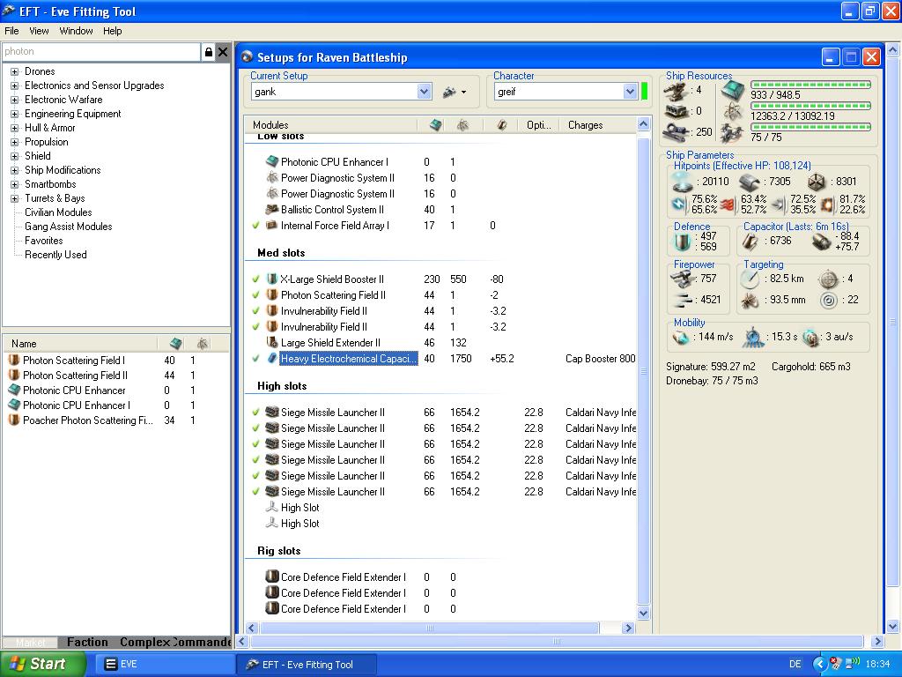Click the Heavy Electrochemical Capacitor module icon
The height and width of the screenshot is (677, 902).
[272, 359]
